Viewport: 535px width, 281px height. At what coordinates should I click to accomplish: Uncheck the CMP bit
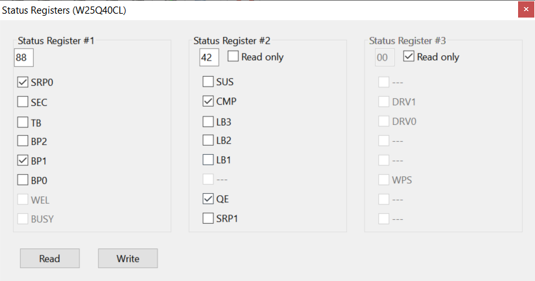[208, 101]
